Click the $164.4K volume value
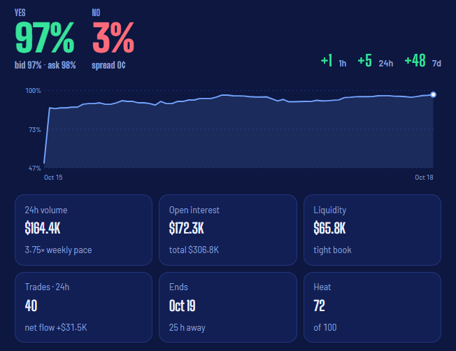Viewport: 456px width, 351px height. click(43, 228)
